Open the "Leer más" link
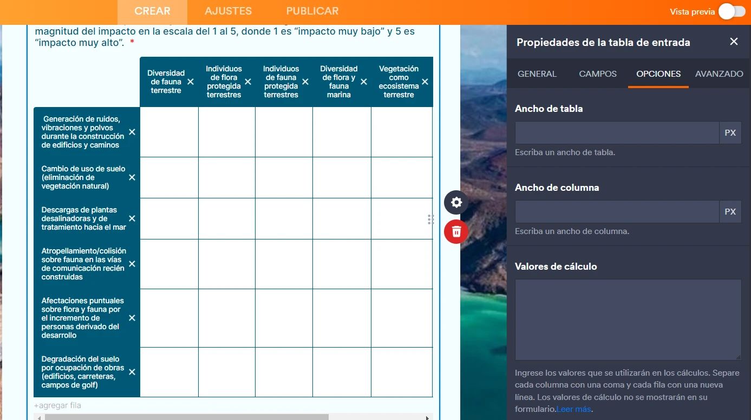 coord(573,409)
